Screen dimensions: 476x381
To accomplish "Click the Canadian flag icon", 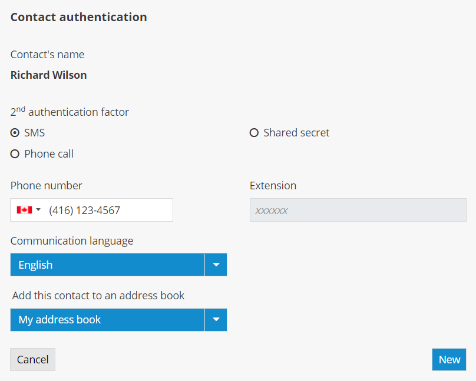I will pyautogui.click(x=24, y=210).
